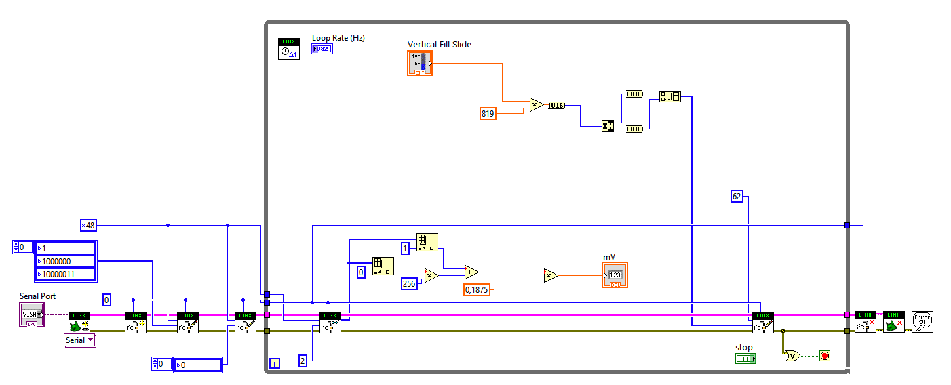Click the x48 hexadecimal address constant

(x=88, y=225)
